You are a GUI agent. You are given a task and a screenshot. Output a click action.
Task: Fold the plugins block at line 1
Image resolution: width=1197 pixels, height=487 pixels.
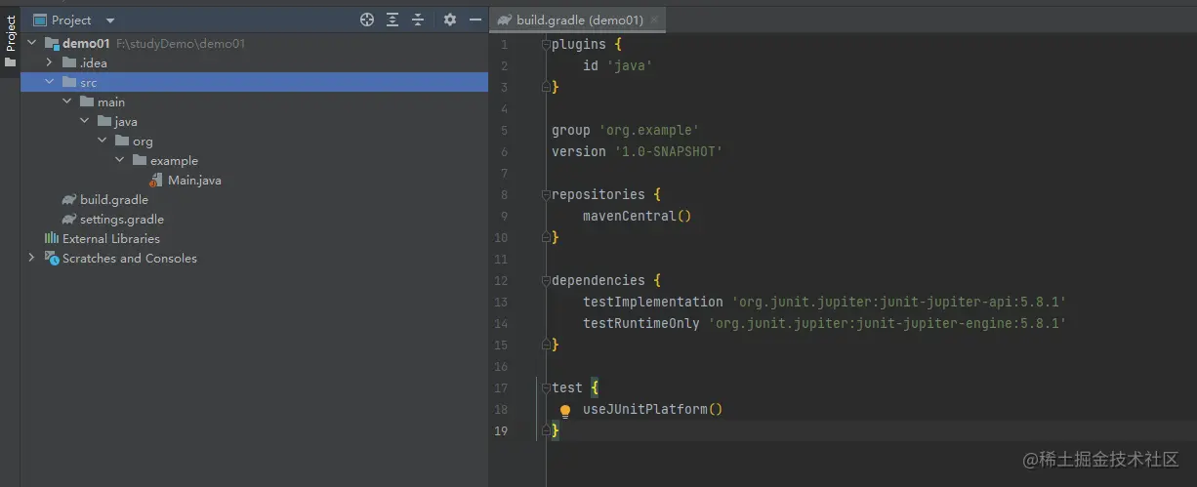pos(546,44)
